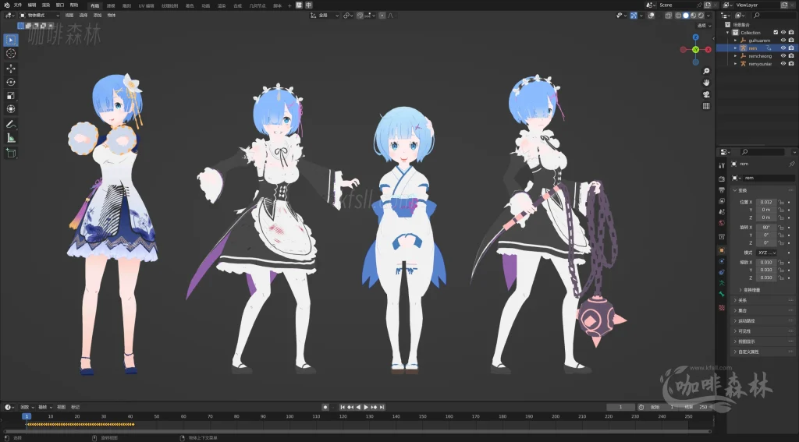Open the Object properties tab
The height and width of the screenshot is (442, 799).
[x=722, y=250]
